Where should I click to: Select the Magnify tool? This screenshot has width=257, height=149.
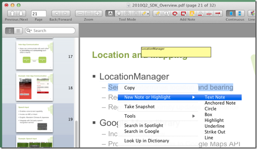tap(127, 14)
